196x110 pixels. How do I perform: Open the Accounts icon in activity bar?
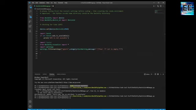pyautogui.click(x=30, y=101)
